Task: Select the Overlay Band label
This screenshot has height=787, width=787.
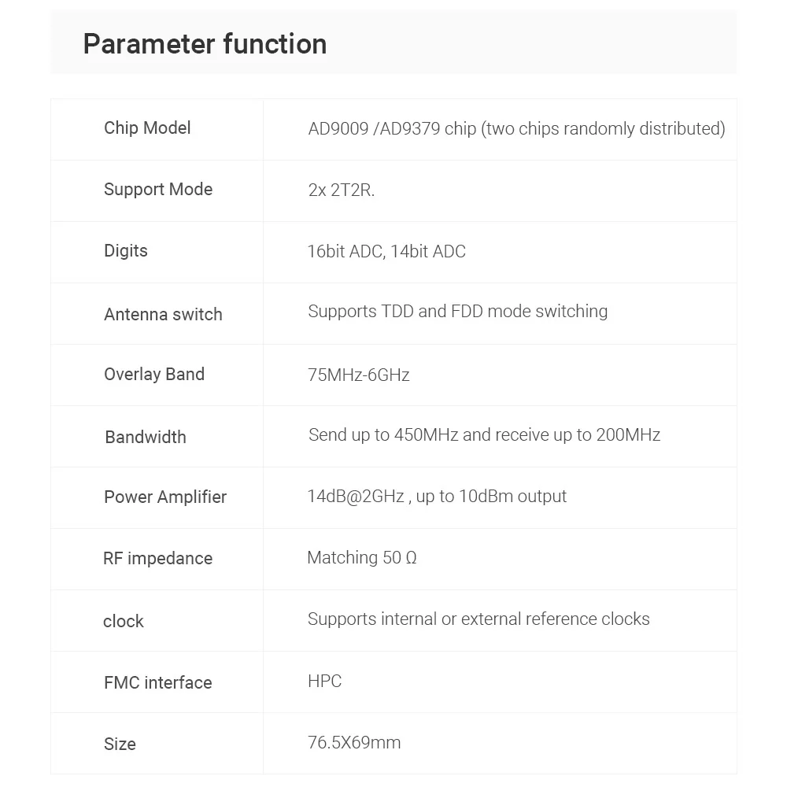Action: tap(154, 375)
